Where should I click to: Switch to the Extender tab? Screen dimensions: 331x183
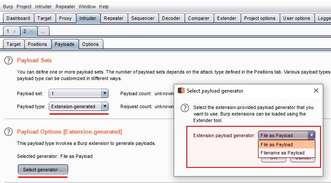click(227, 18)
